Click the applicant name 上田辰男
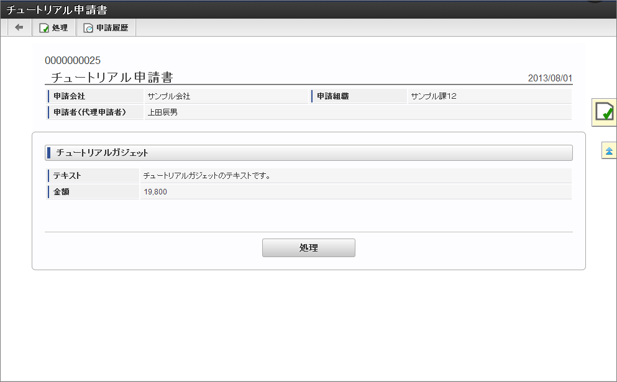The width and height of the screenshot is (617, 382). (163, 112)
